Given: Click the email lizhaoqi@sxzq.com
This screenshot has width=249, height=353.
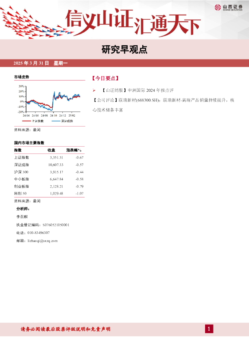Looking at the screenshot, I should click(43, 241).
